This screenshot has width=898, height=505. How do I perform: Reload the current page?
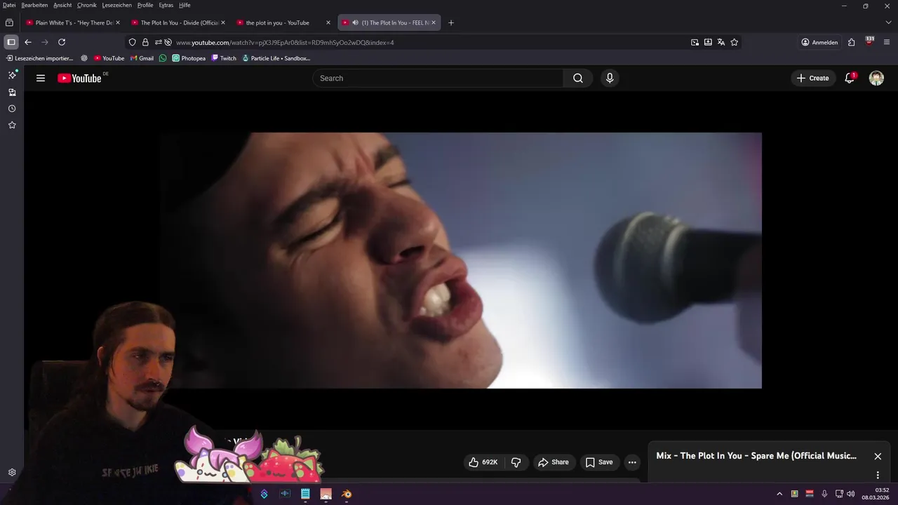(x=62, y=42)
